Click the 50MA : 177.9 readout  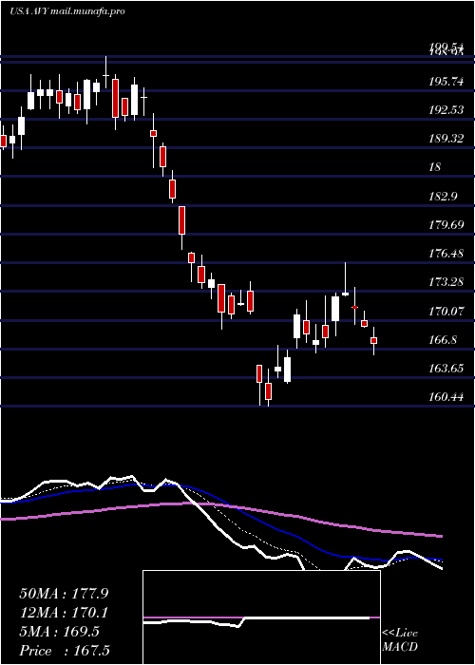point(64,594)
